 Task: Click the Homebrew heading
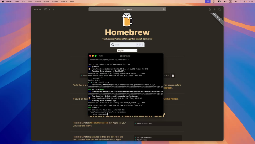pos(127,32)
